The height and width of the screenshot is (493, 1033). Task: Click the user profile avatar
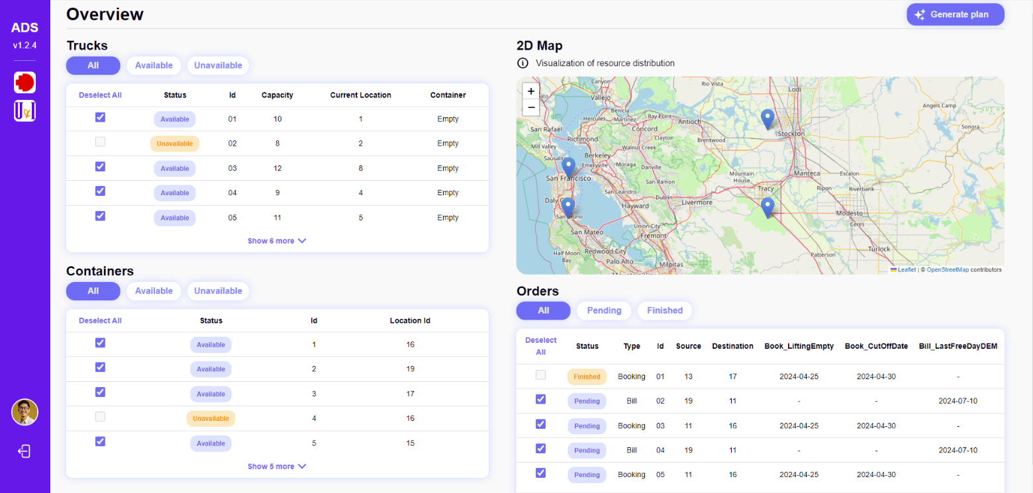(x=25, y=412)
